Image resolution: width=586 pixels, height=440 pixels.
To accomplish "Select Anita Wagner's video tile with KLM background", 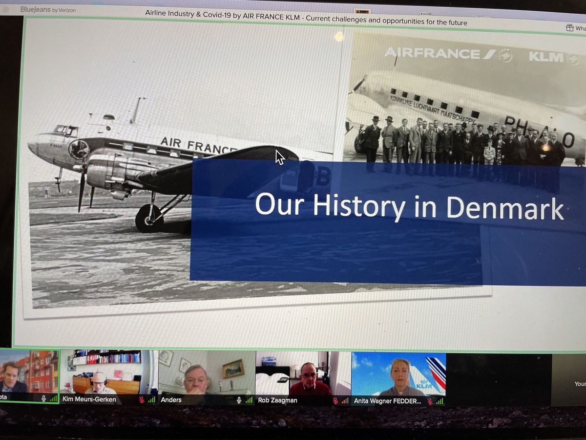I will tap(398, 374).
